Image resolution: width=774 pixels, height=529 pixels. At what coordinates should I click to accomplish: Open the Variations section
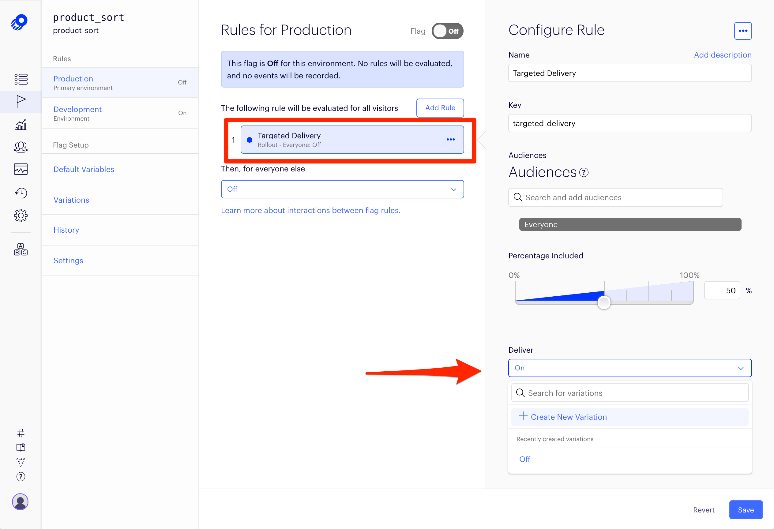point(71,200)
